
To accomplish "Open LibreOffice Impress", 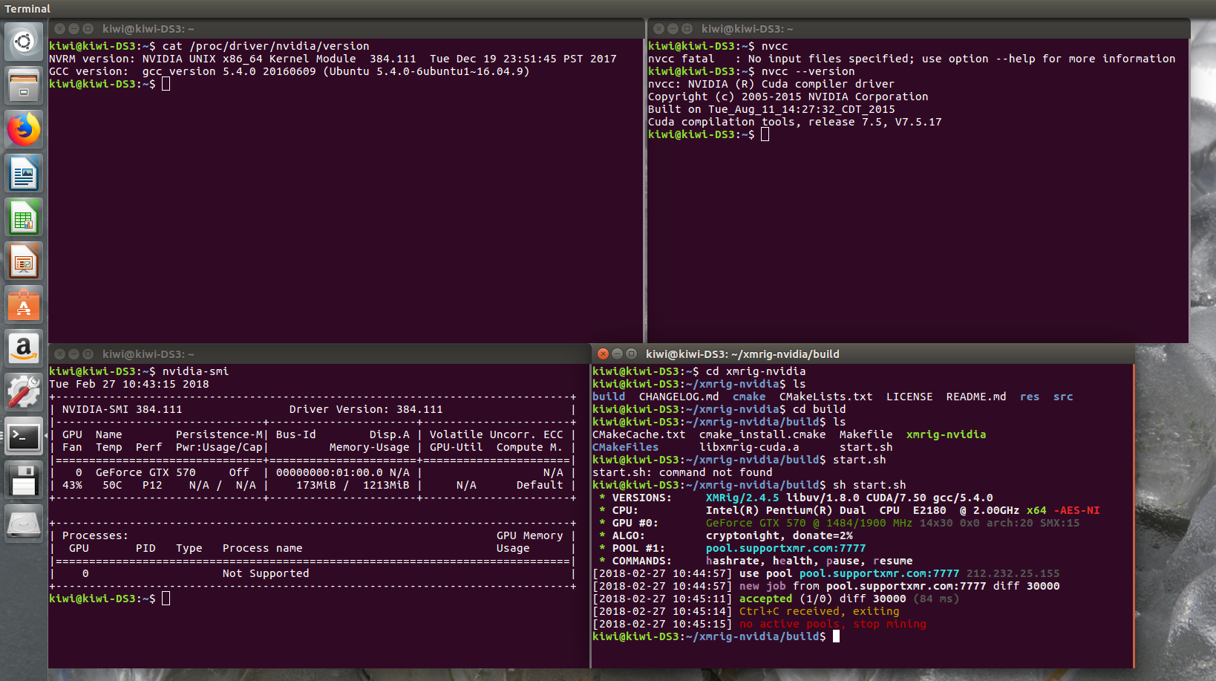I will click(24, 261).
